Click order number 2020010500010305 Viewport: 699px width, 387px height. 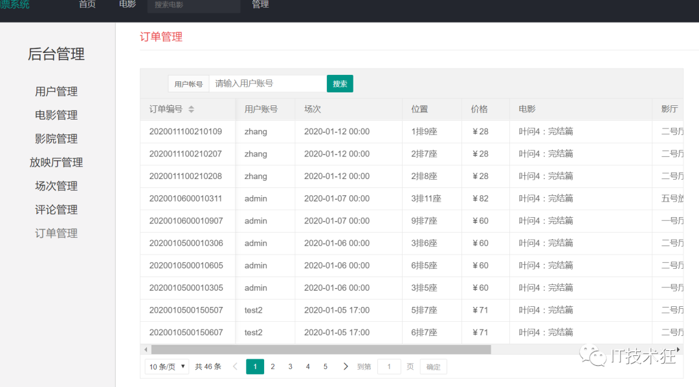[x=186, y=288]
